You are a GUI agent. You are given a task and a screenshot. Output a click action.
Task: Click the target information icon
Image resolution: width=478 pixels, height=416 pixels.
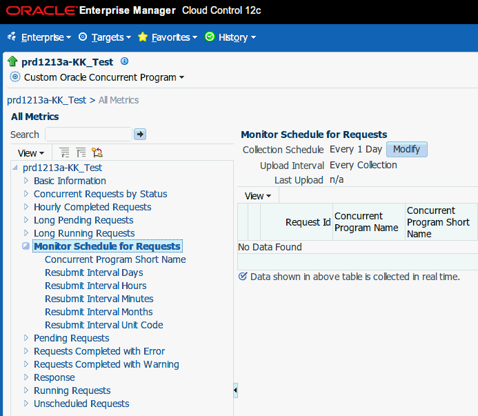click(124, 61)
